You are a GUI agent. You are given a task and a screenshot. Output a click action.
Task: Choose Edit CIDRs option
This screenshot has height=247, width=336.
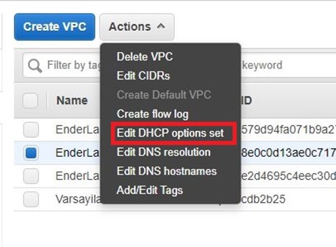(x=143, y=75)
